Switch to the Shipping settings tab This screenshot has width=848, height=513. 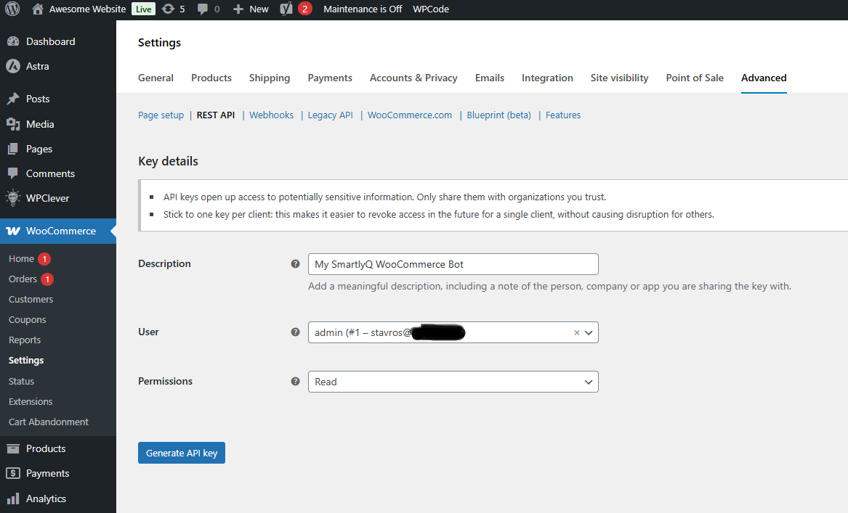(270, 78)
